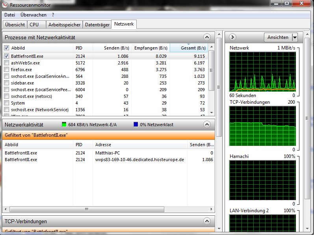Screen dimensions: 314x235
Task: Click the green Netzwerk-E/A legend swatch
Action: [x=64, y=125]
